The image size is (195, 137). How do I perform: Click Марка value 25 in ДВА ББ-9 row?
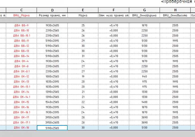pyautogui.click(x=83, y=25)
